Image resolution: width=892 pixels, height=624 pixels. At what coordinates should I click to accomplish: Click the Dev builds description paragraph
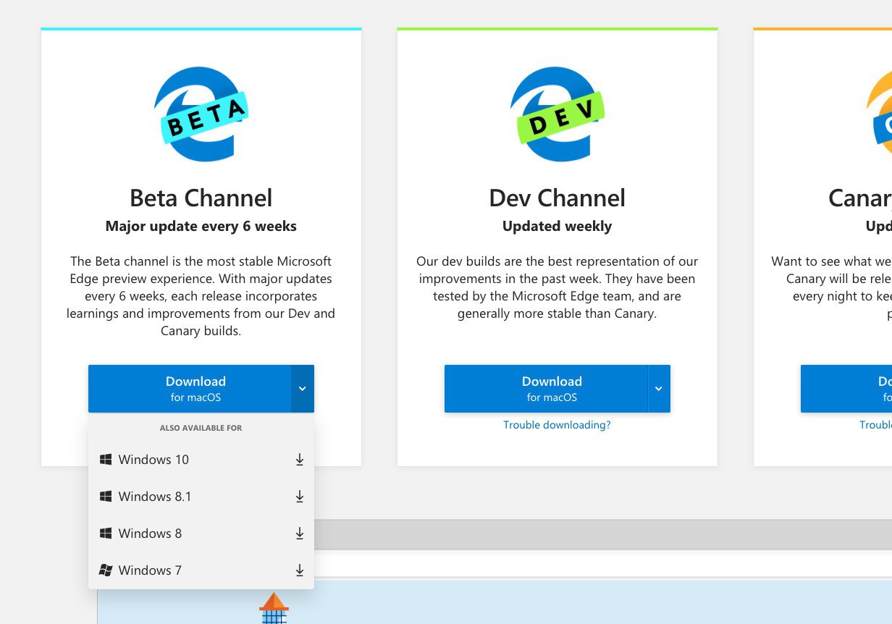[557, 287]
